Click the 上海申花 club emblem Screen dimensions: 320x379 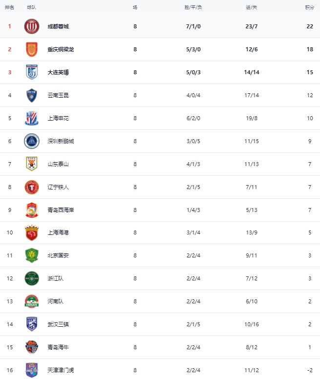pyautogui.click(x=32, y=118)
